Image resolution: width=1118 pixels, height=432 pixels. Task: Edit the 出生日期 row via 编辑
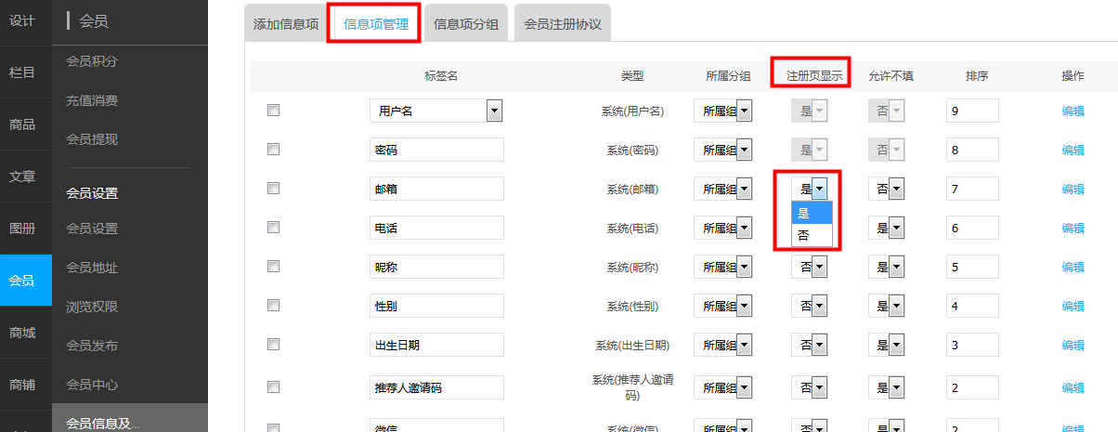(1072, 346)
